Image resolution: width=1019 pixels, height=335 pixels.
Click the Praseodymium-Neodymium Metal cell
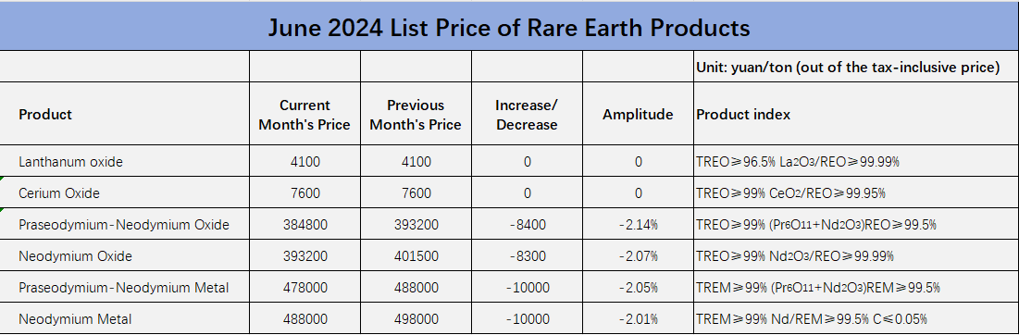coord(125,287)
